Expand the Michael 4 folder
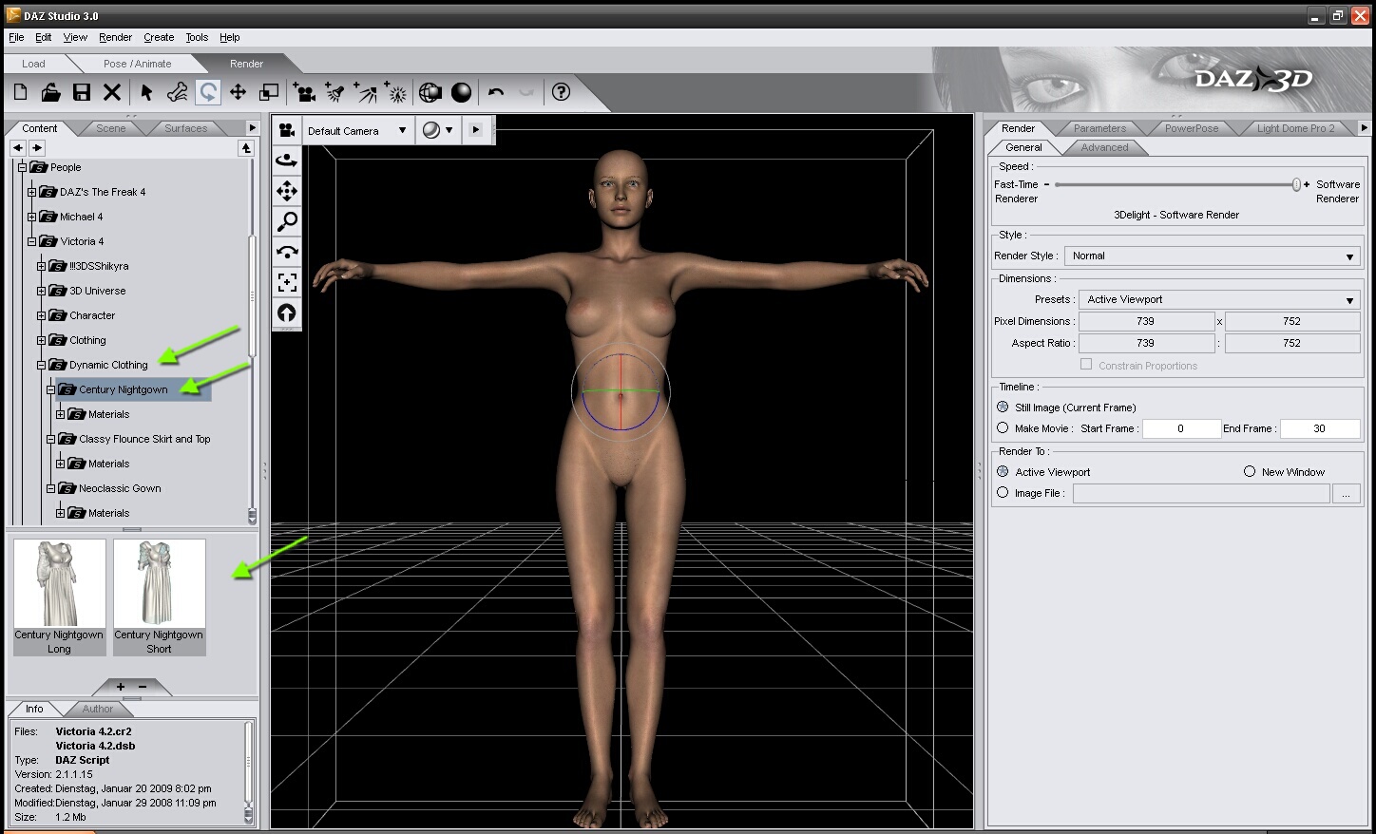Screen dimensions: 1376x834 [31, 217]
